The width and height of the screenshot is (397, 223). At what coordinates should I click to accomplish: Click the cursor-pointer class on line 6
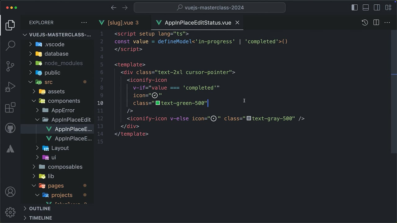(x=207, y=72)
